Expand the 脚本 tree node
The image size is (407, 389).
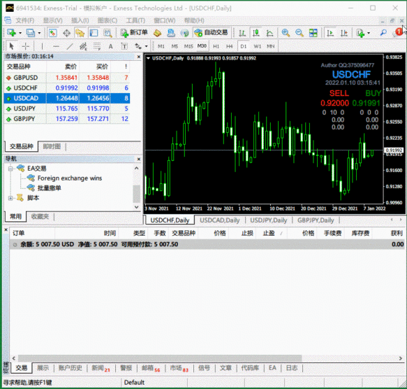click(x=10, y=198)
